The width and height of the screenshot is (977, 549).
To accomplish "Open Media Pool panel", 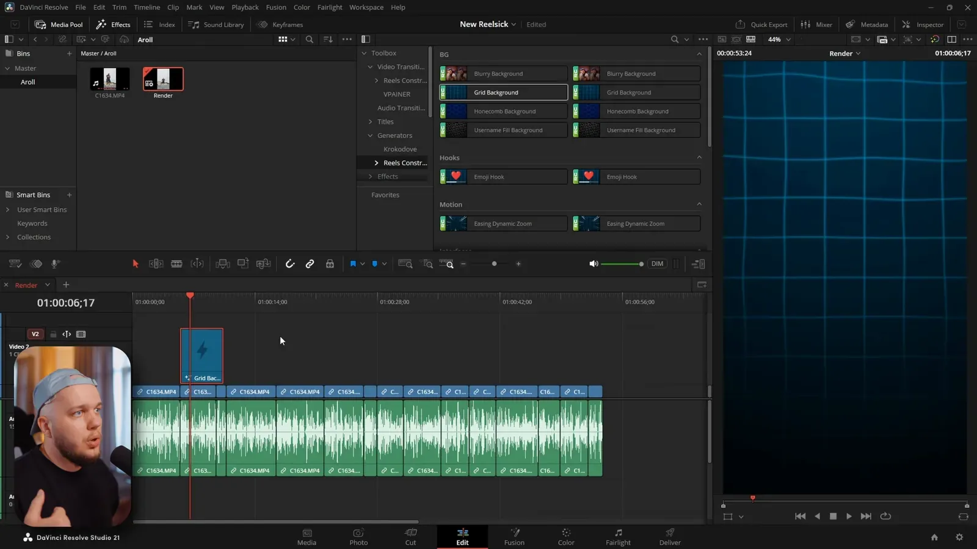I will tap(59, 24).
